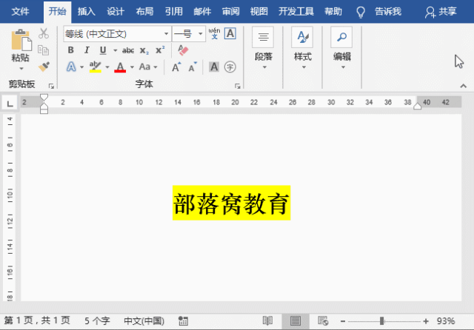Toggle Strikethrough formatting
Screen dimensions: 474x330
point(128,50)
